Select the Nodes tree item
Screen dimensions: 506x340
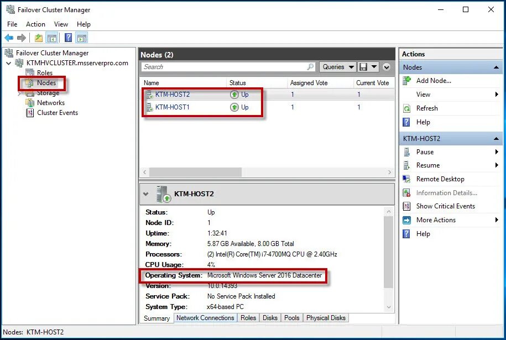[46, 83]
